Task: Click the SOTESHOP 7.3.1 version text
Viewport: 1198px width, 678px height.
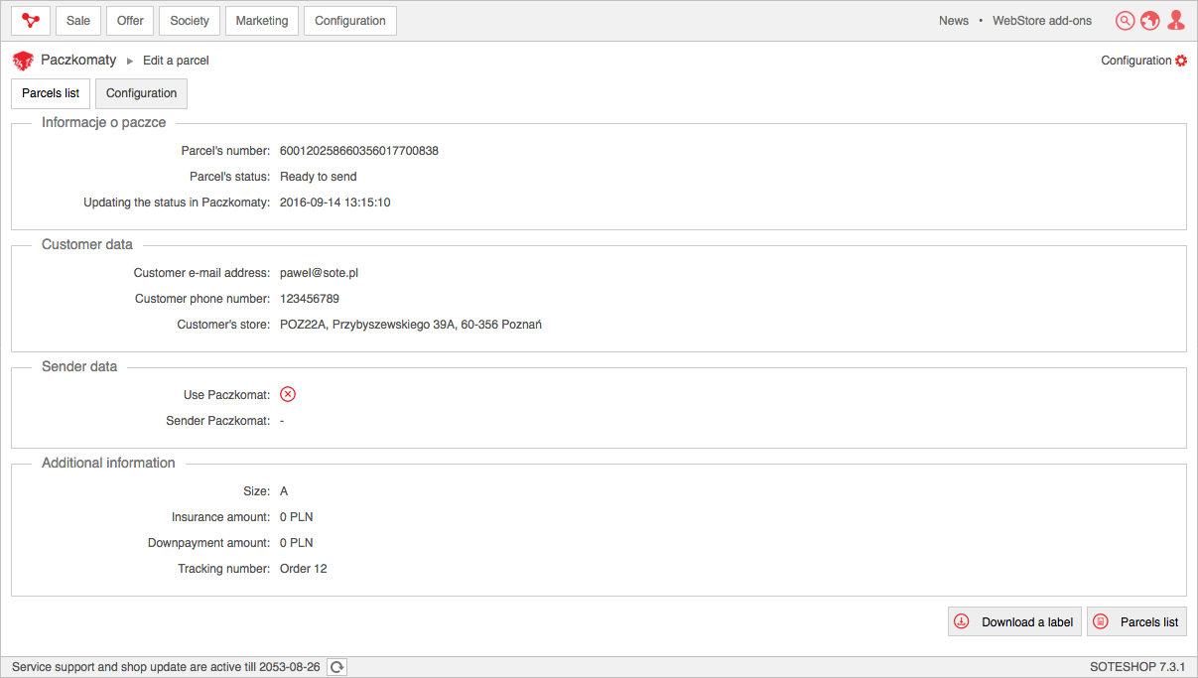Action: [1137, 667]
